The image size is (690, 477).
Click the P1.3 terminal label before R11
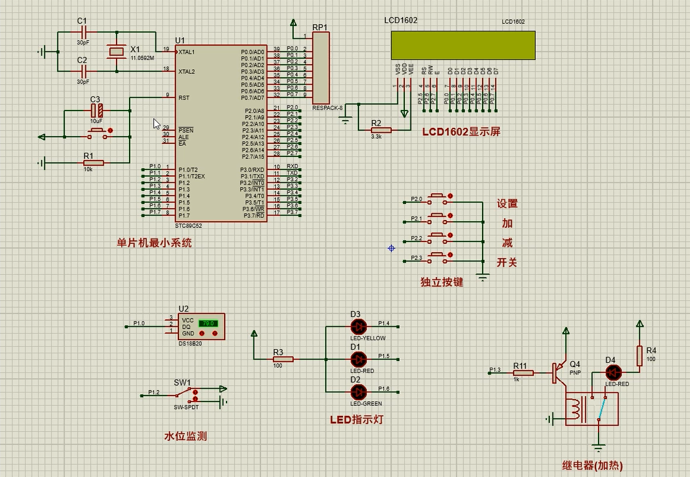tap(495, 369)
